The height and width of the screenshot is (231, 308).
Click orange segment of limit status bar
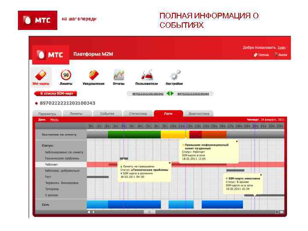pos(214,135)
